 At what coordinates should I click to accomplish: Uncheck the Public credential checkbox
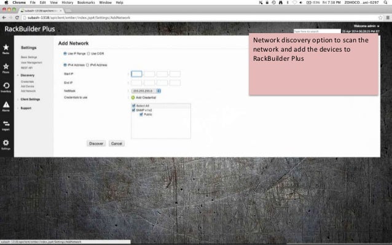[x=141, y=114]
